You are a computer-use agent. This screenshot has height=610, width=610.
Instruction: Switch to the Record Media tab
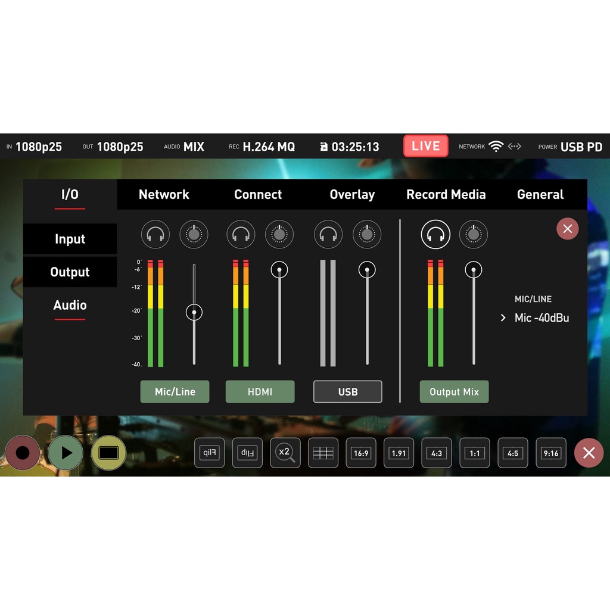tap(446, 195)
